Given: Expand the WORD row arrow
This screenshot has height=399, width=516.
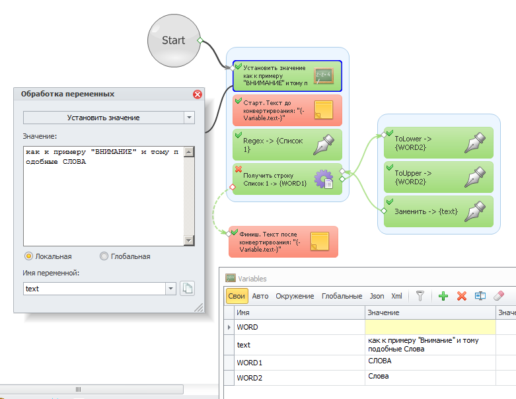Looking at the screenshot, I should coord(229,327).
